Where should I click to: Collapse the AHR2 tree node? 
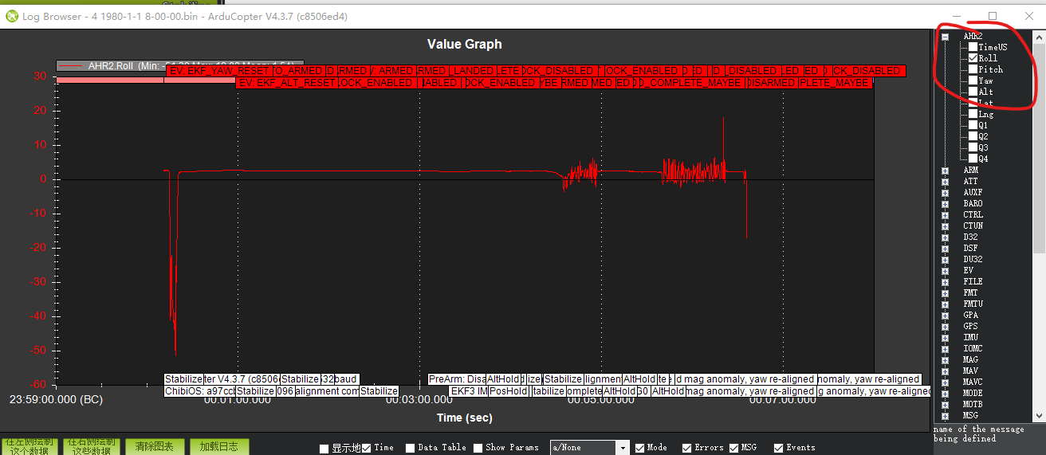tap(945, 36)
